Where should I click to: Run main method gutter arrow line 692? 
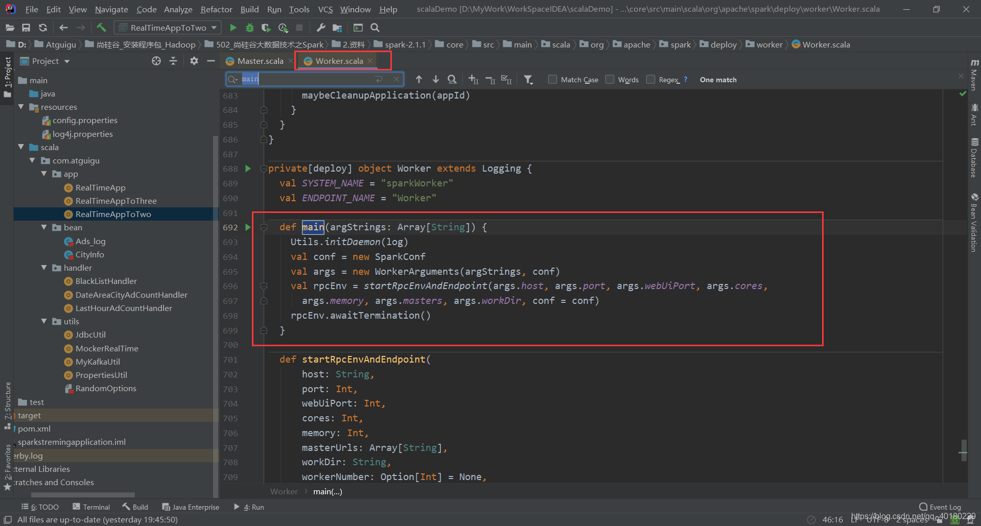tap(248, 227)
